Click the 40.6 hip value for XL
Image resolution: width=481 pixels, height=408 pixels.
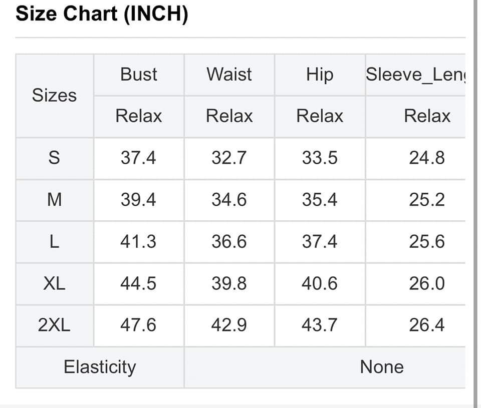pos(320,283)
